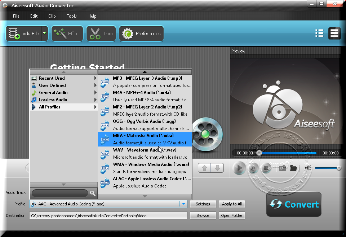Click the WMA format icon
The width and height of the screenshot is (346, 237).
pyautogui.click(x=105, y=168)
